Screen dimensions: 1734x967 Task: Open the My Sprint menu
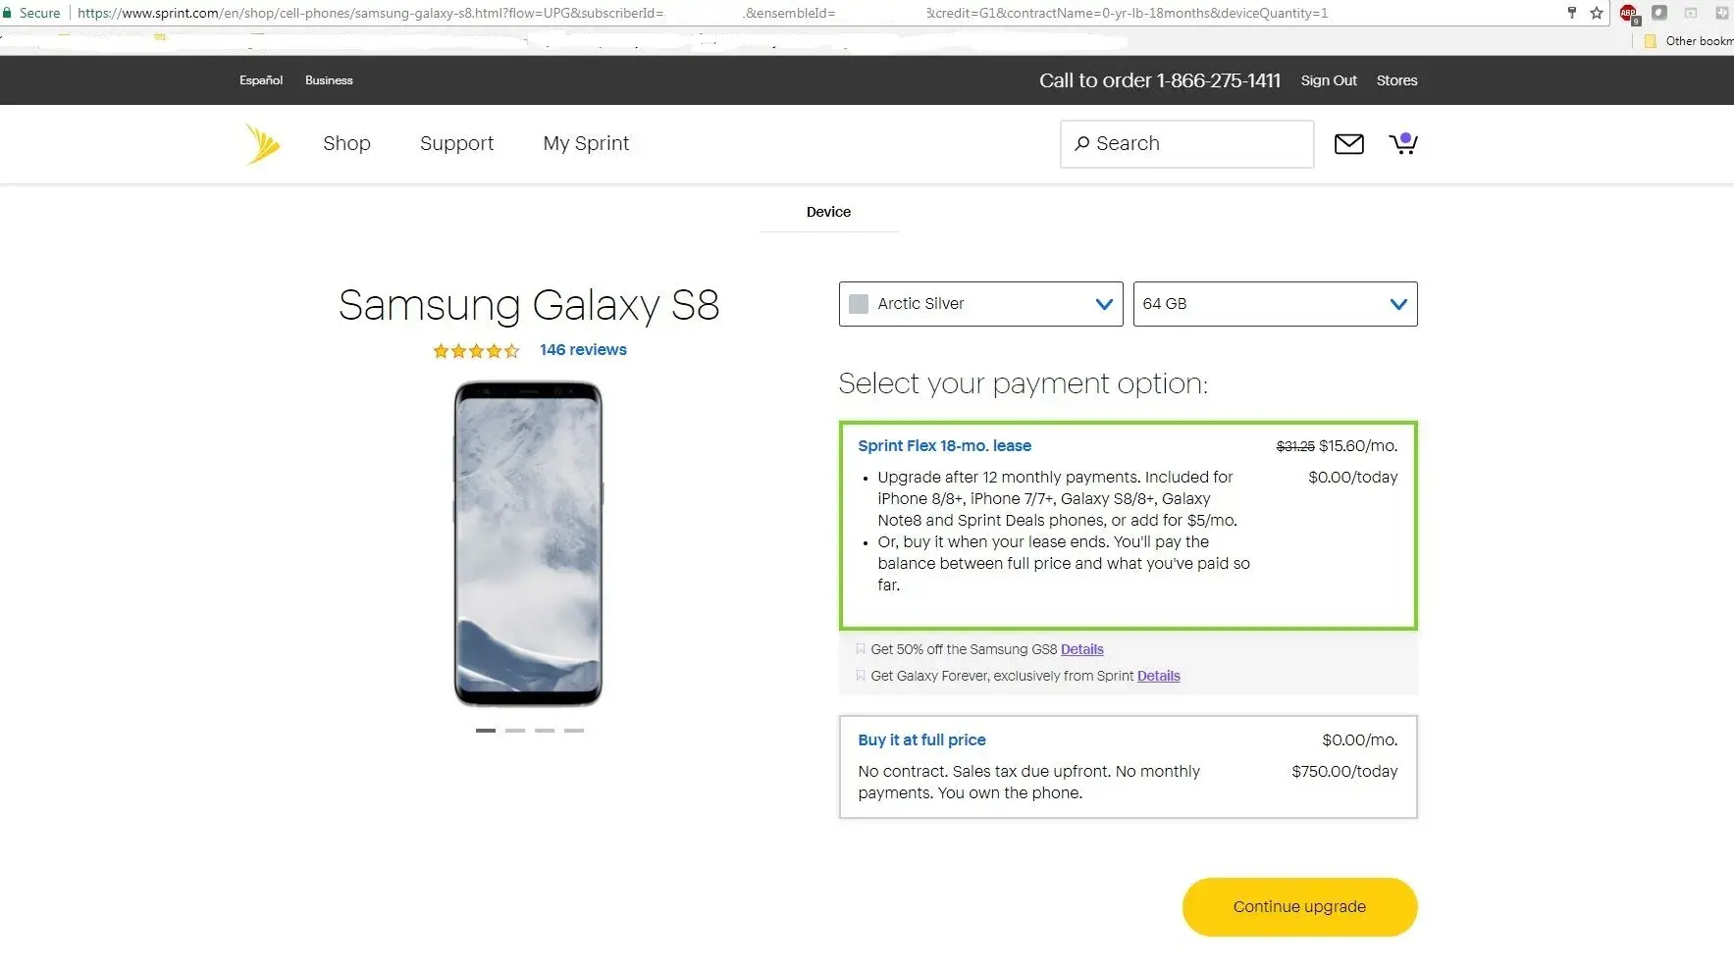586,143
